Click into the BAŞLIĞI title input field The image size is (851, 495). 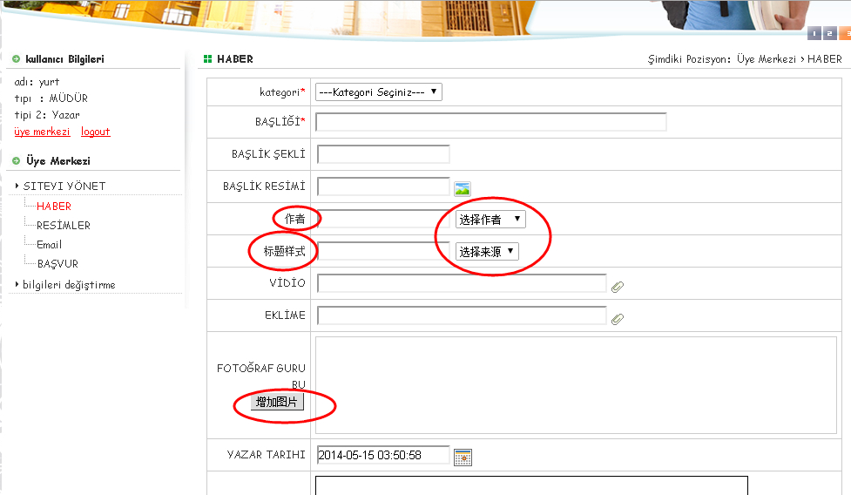click(490, 122)
